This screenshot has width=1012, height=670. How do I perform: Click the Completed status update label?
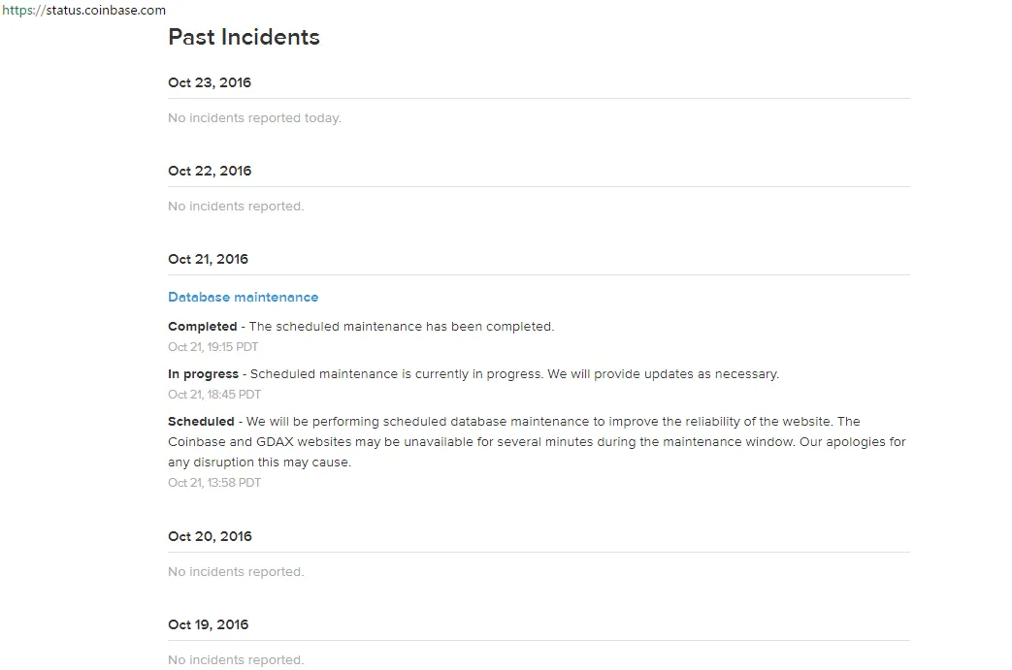tap(203, 327)
